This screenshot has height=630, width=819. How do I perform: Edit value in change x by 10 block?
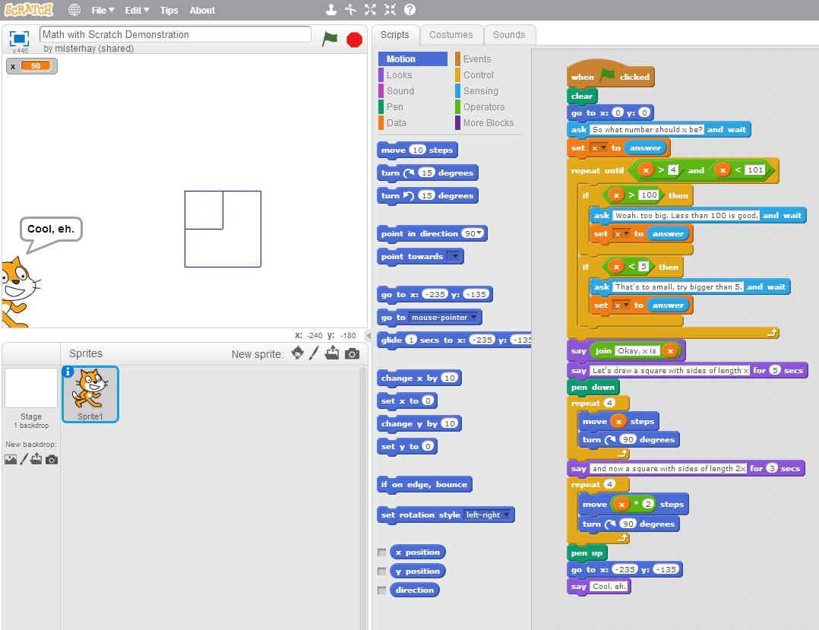click(449, 378)
